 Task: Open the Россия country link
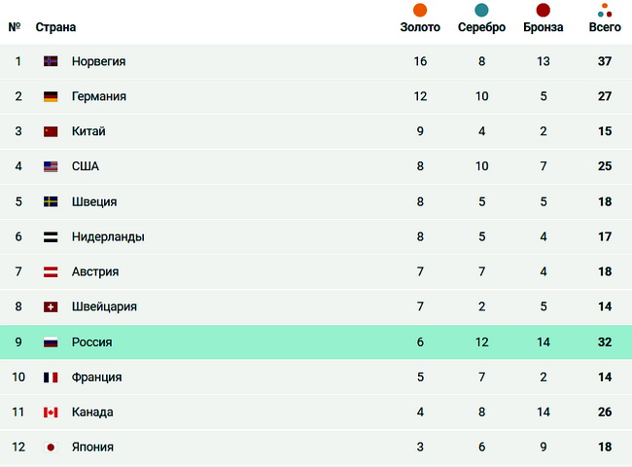[91, 341]
